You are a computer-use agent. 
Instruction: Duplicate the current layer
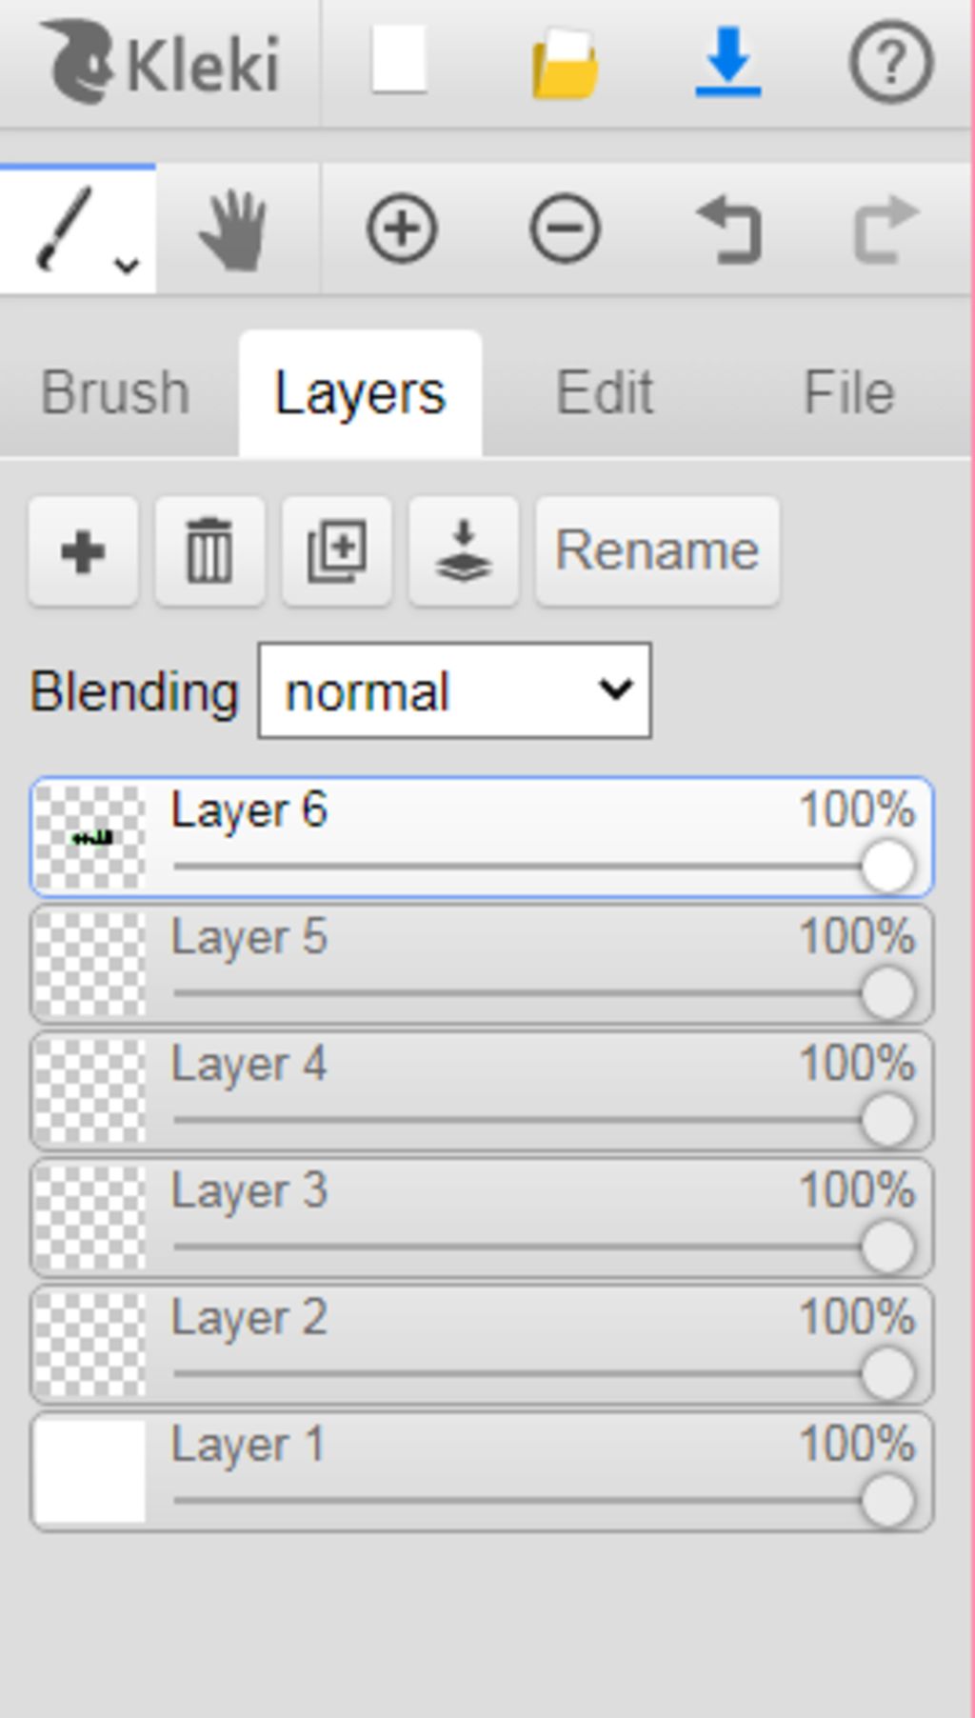coord(336,551)
